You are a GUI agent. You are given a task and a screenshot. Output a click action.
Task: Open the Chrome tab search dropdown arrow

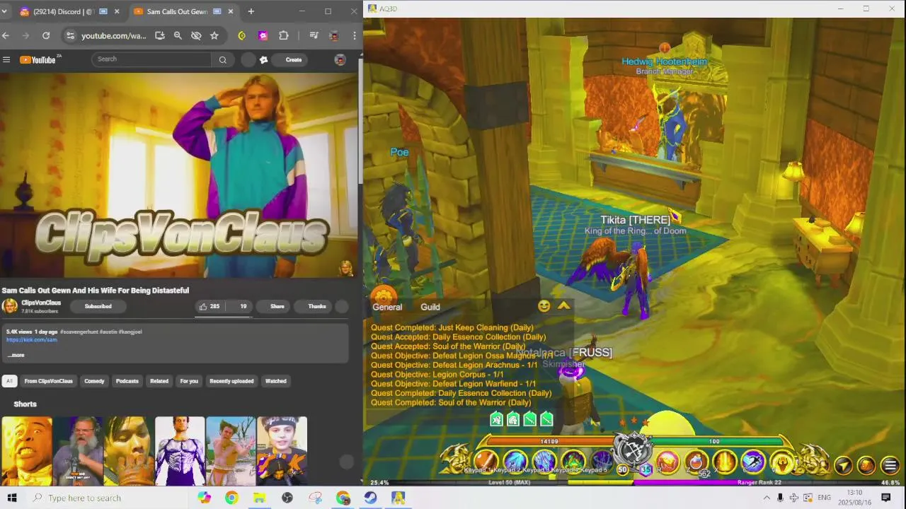click(4, 11)
